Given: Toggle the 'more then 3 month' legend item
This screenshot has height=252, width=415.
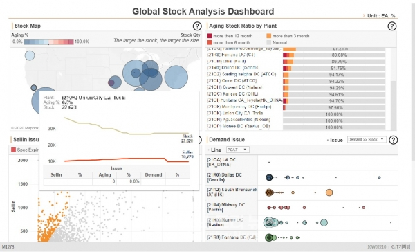Looking at the screenshot, I should (x=288, y=36).
